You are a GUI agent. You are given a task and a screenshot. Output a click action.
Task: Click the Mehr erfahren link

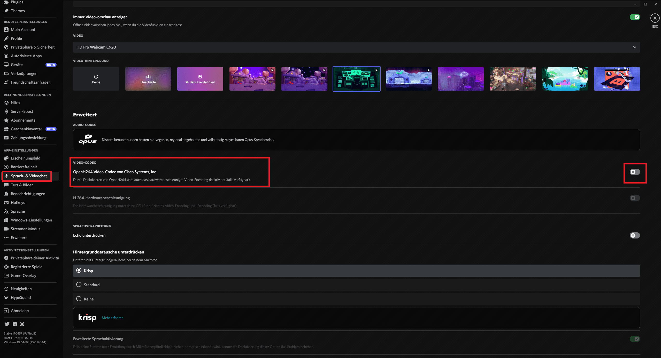(112, 318)
